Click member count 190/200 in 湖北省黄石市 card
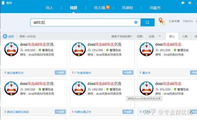Screen dimensions: 197x120 pyautogui.click(x=30, y=50)
